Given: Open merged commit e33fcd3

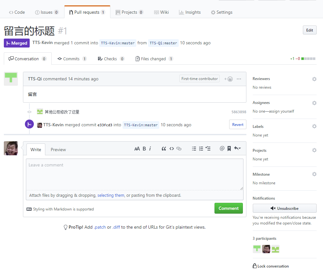Looking at the screenshot, I should coord(105,125).
